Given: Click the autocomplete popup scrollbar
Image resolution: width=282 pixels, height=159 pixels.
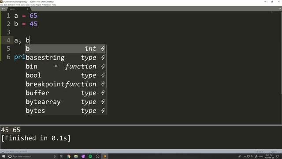Looking at the screenshot, I should [x=107, y=66].
